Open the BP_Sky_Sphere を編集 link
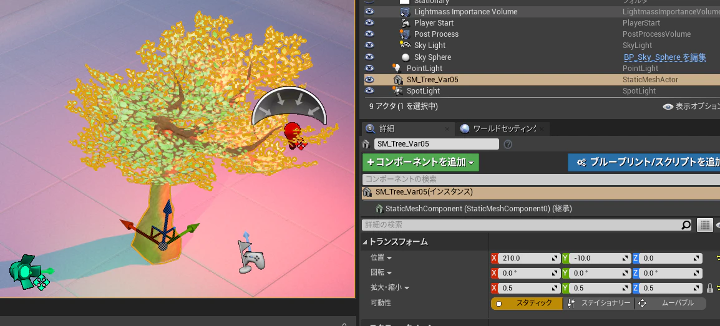Viewport: 720px width, 326px height. (x=665, y=57)
